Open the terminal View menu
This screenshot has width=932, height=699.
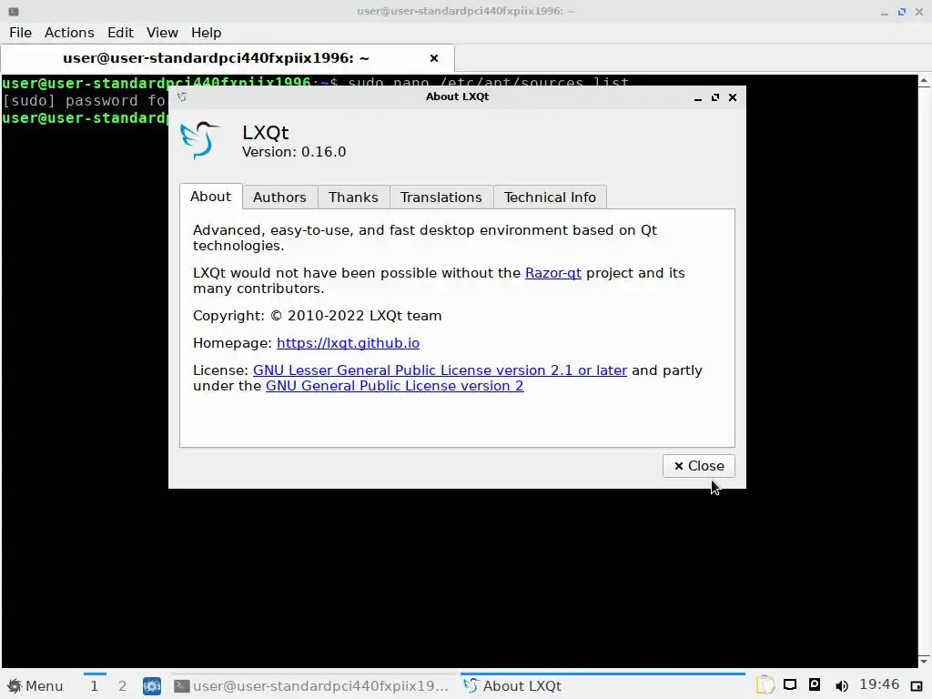click(x=162, y=33)
